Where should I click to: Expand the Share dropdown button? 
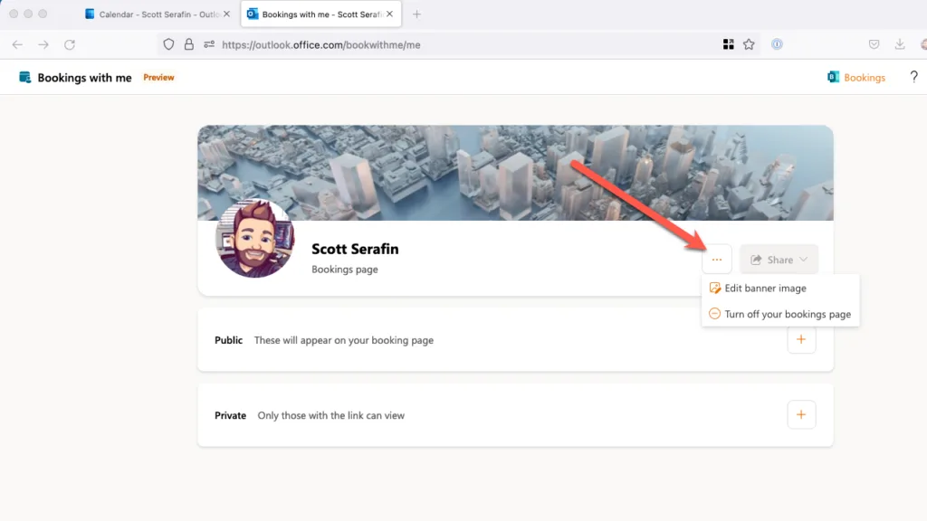coord(779,260)
